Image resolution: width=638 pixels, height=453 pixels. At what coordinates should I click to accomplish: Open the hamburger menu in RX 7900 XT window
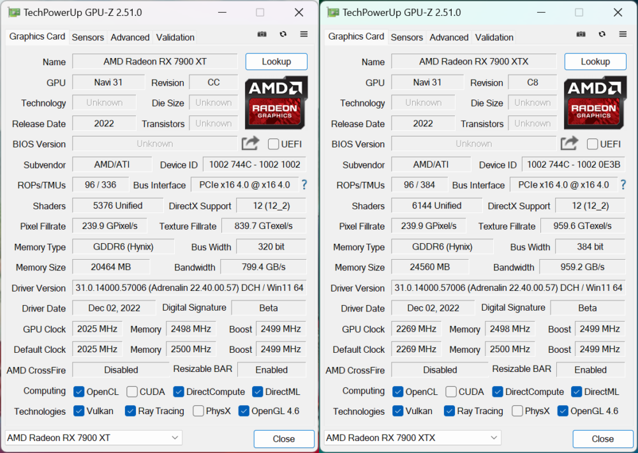coord(304,34)
